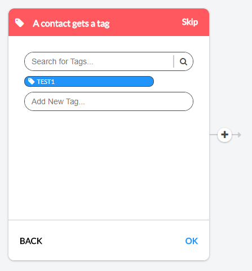Click the plus icon to add a step
This screenshot has width=252, height=271.
click(x=224, y=135)
